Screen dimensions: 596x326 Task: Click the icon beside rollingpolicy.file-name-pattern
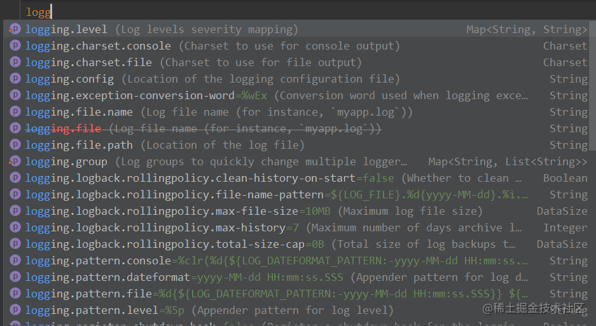[x=15, y=194]
